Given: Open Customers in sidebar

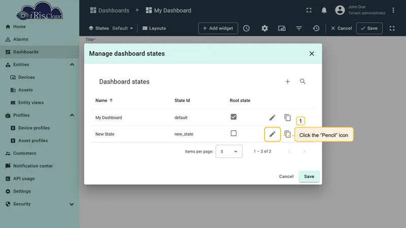Looking at the screenshot, I should pyautogui.click(x=40, y=154).
